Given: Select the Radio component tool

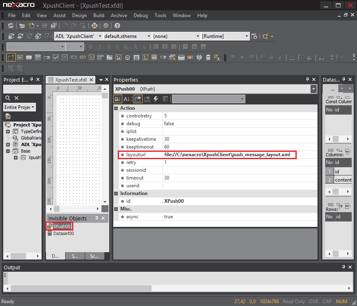Looking at the screenshot, I should [128, 58].
